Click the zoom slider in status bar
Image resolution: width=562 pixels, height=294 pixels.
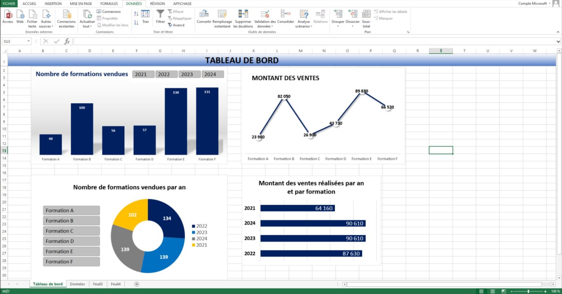pyautogui.click(x=528, y=291)
